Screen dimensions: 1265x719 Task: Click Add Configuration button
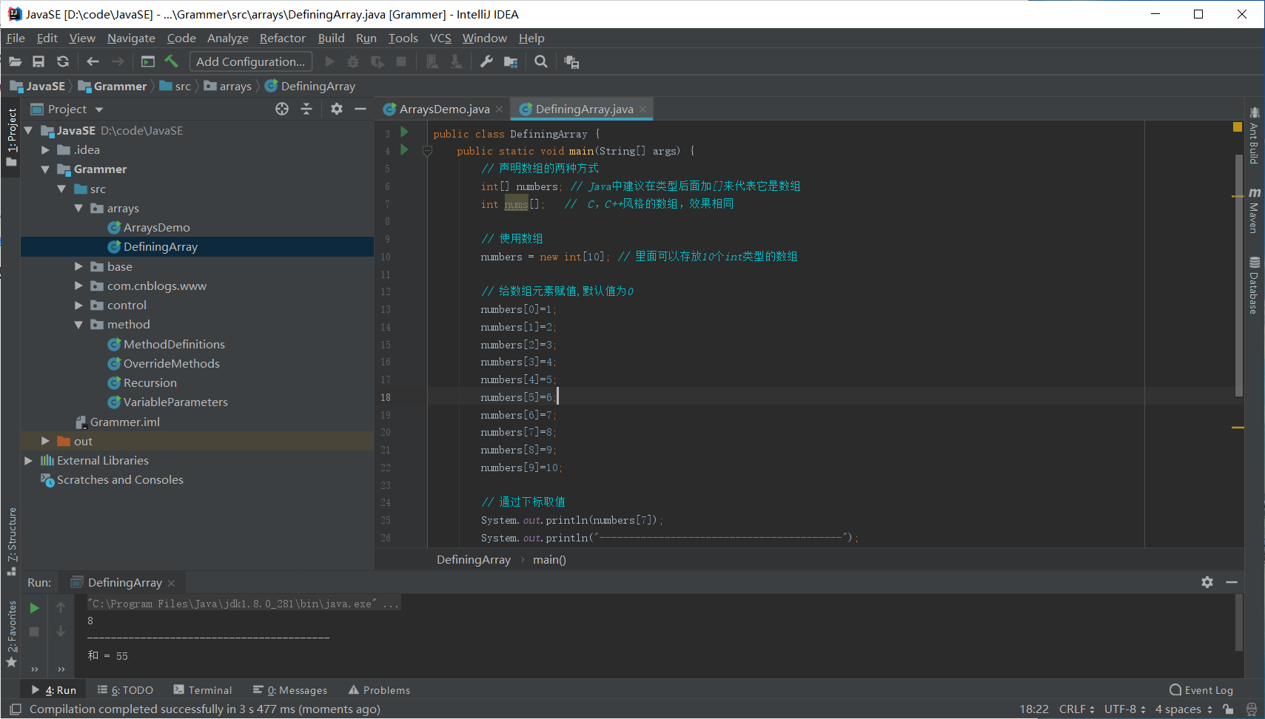[250, 62]
